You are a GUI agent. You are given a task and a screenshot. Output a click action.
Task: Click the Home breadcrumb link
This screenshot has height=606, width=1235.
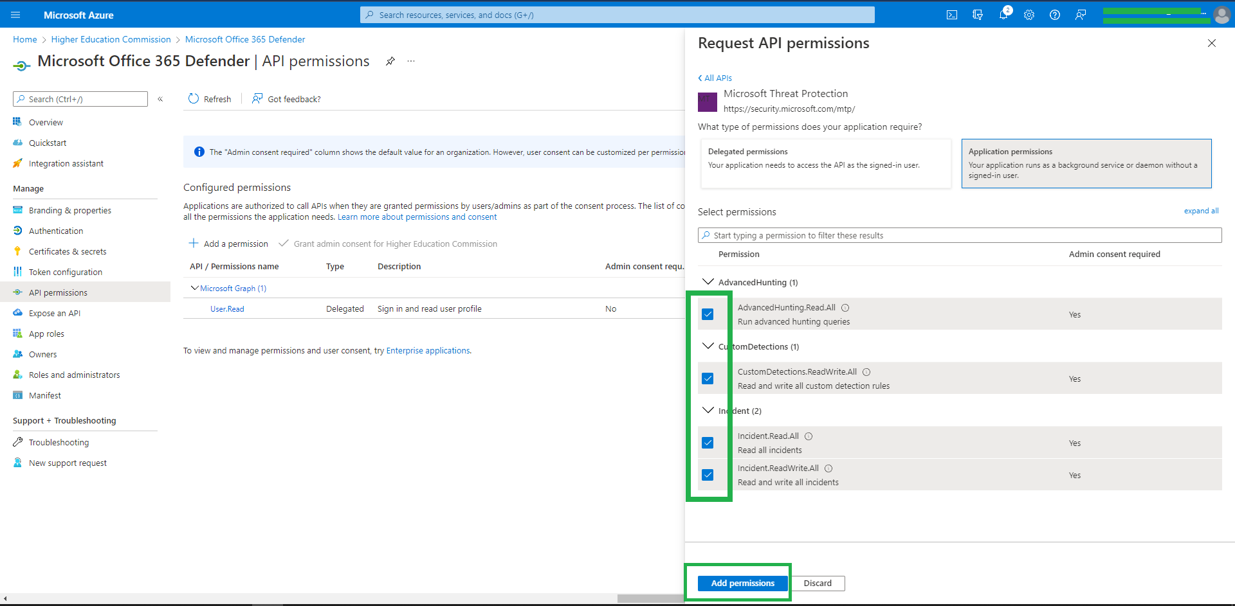25,39
